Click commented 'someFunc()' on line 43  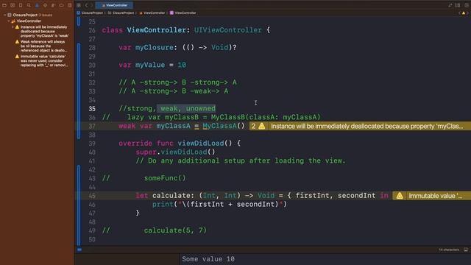click(165, 178)
